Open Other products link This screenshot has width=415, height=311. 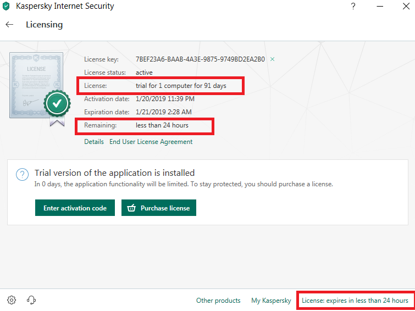(218, 301)
